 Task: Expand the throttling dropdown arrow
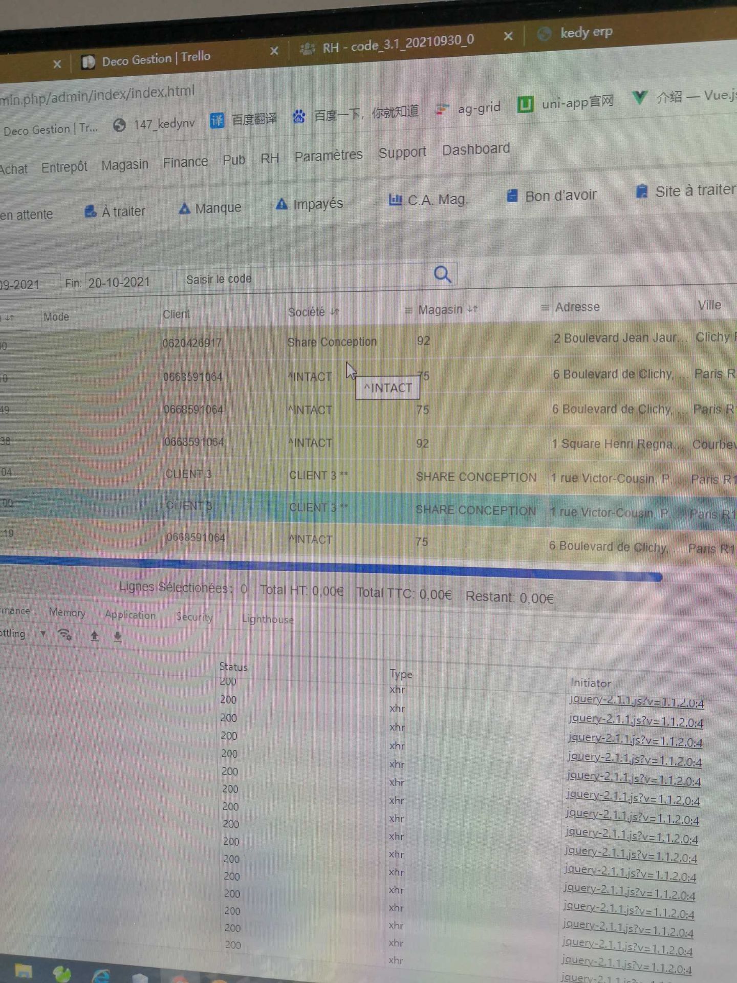(x=43, y=634)
